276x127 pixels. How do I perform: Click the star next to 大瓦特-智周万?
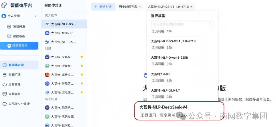point(82,83)
